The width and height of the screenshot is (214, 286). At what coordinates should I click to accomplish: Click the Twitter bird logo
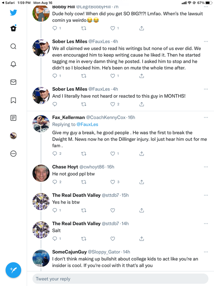(x=13, y=13)
